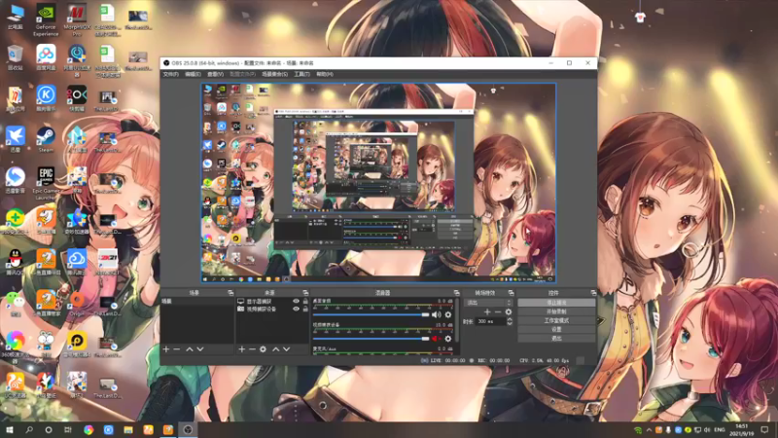Click the 停止推流 streaming button
The image size is (778, 438).
pyautogui.click(x=556, y=303)
